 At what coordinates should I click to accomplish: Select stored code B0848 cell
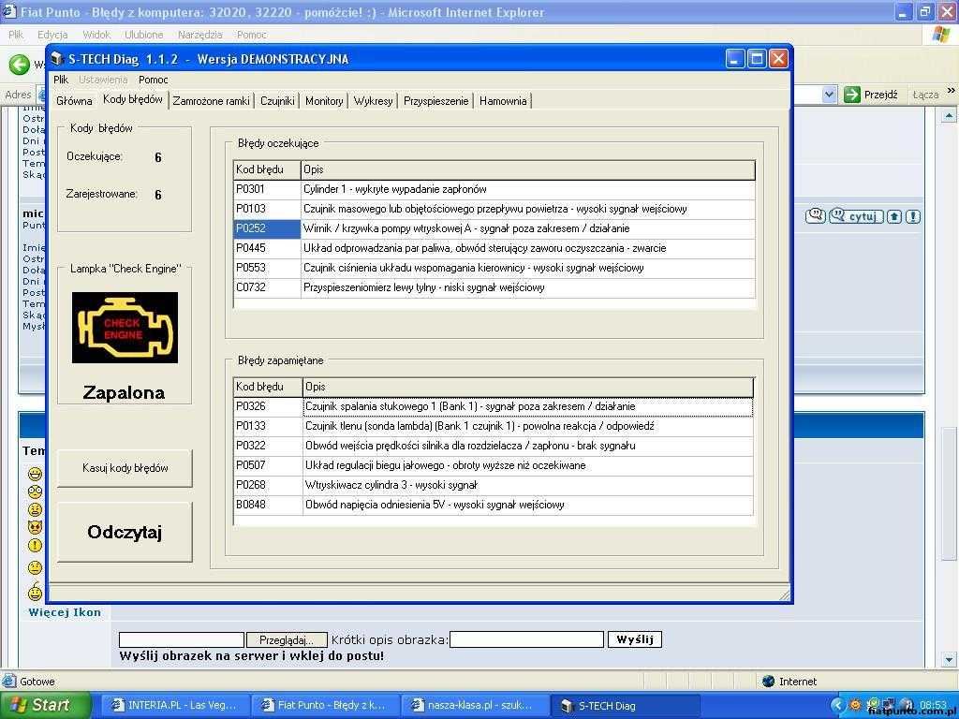pos(268,505)
